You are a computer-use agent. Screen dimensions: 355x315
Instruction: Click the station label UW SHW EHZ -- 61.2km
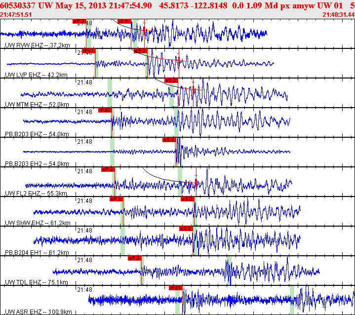[38, 223]
